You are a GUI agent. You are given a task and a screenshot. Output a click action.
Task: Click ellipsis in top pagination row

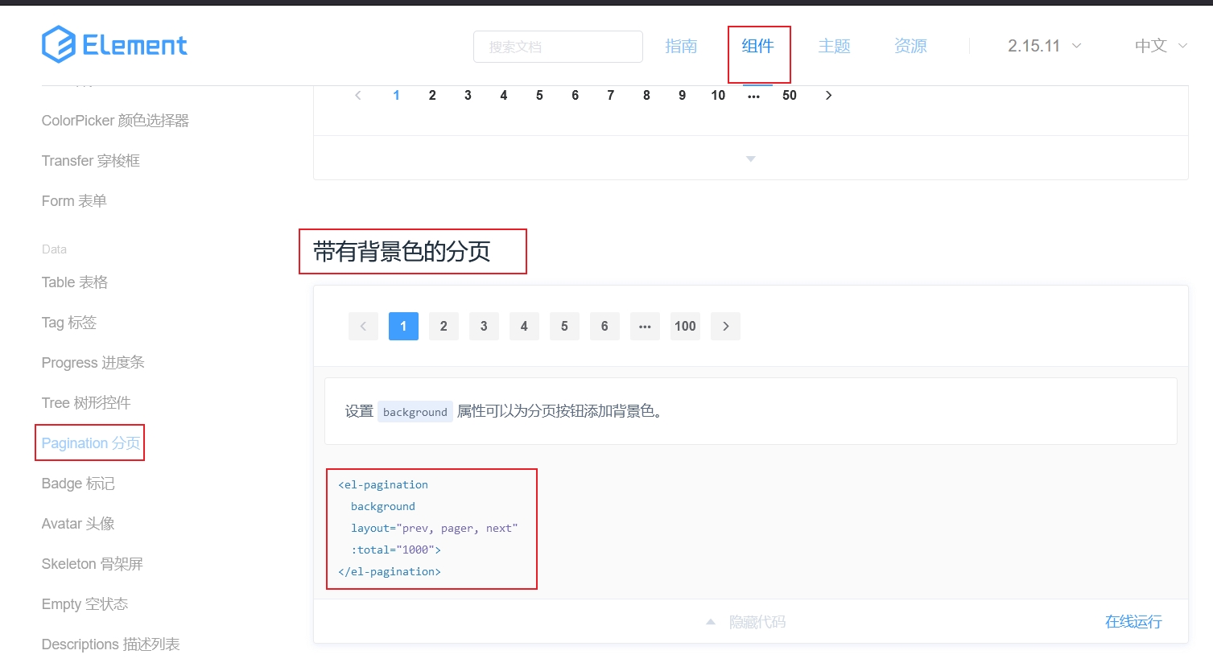753,96
